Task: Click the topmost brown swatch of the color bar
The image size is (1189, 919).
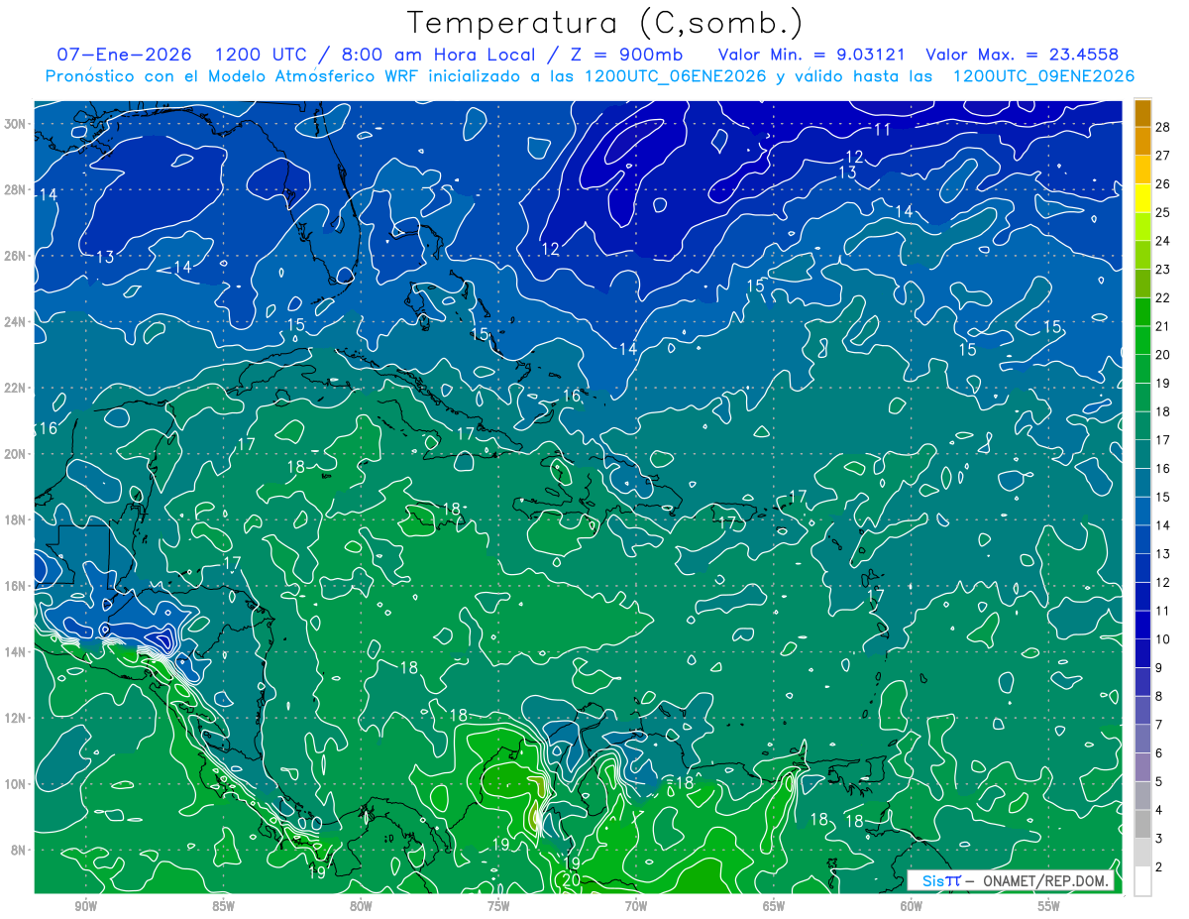Action: coord(1142,112)
